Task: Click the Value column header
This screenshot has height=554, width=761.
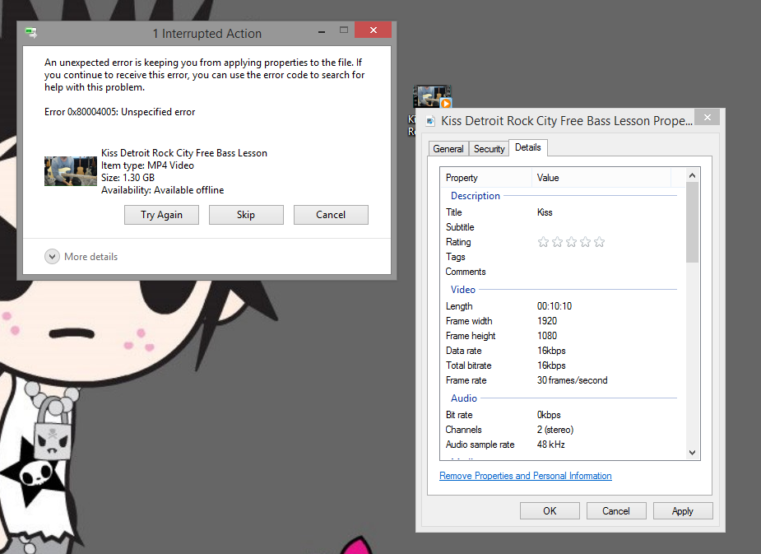Action: click(x=601, y=178)
